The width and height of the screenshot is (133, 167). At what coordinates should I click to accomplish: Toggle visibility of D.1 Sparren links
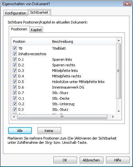15,59
